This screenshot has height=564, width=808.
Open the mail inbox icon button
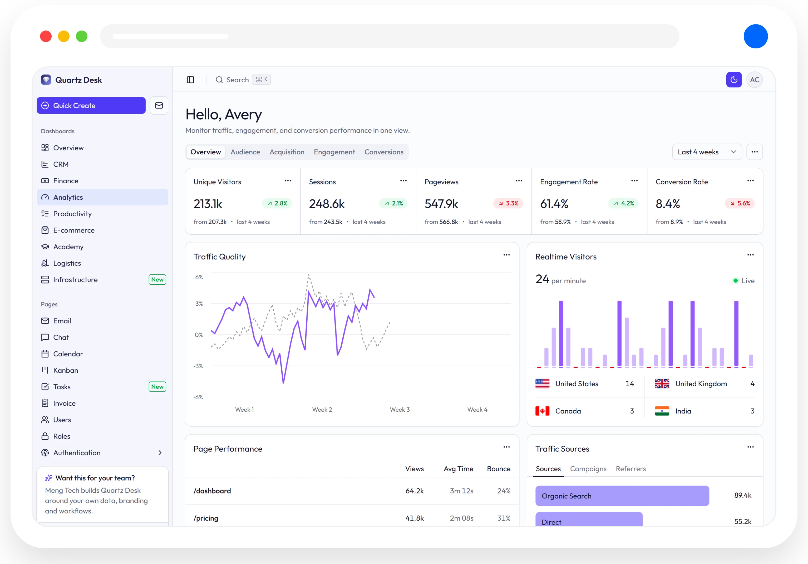tap(159, 105)
